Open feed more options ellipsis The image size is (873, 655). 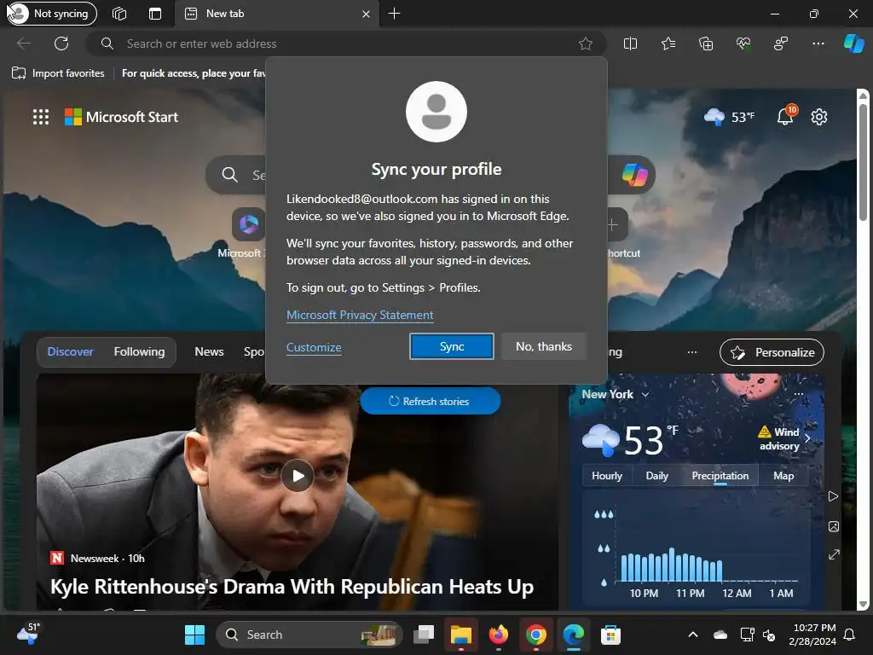click(x=692, y=352)
